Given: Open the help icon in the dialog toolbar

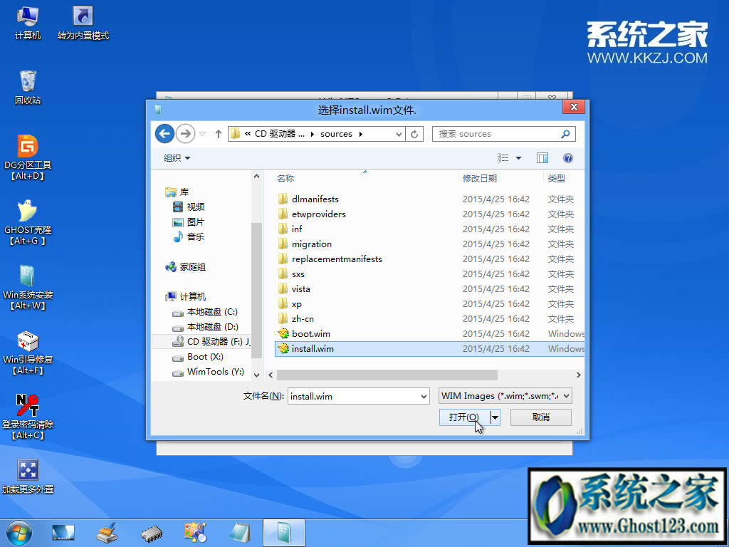Looking at the screenshot, I should click(x=567, y=157).
